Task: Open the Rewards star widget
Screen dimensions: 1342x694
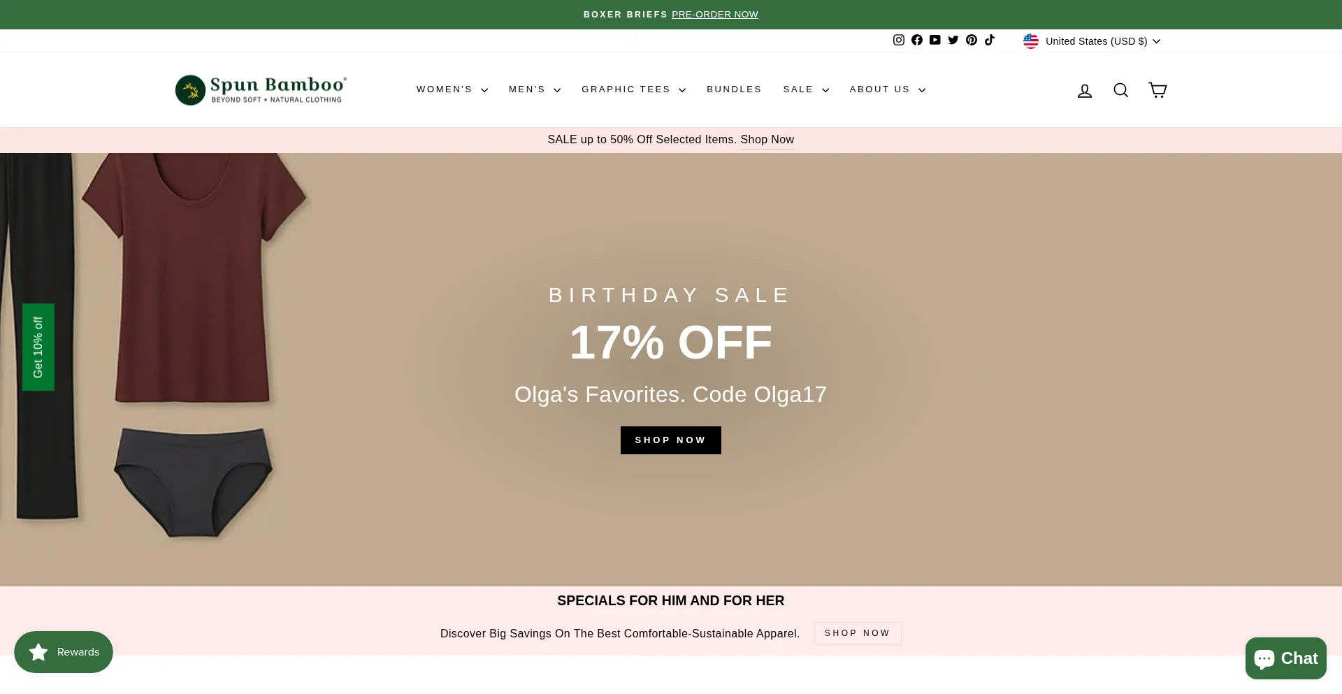Action: coord(64,652)
